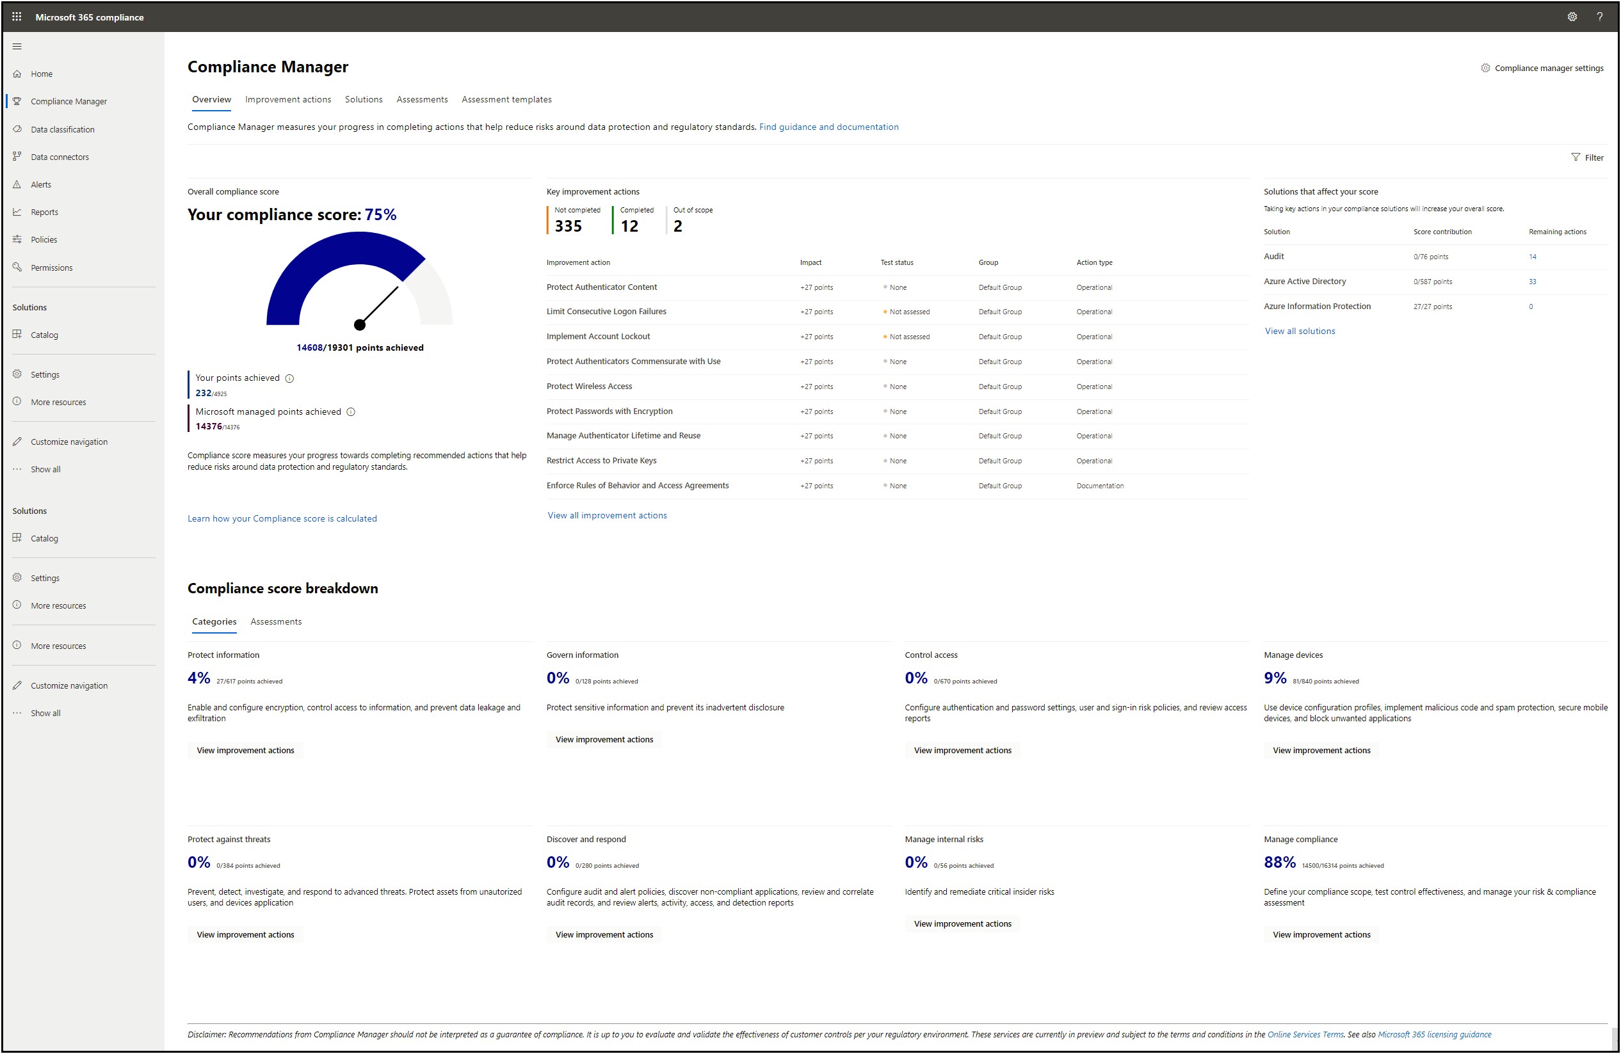View improvement actions for Manage internal risks

[x=962, y=924]
